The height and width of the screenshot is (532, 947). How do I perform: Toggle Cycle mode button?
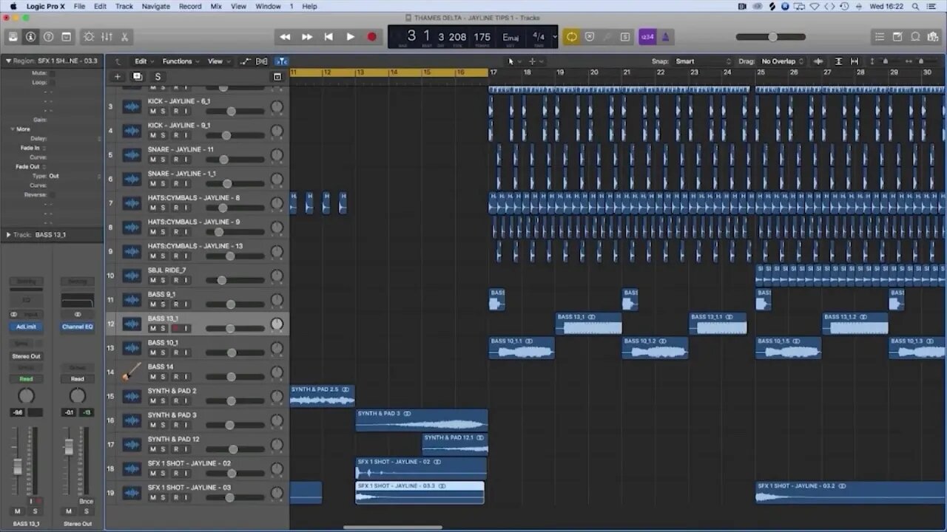pyautogui.click(x=571, y=37)
